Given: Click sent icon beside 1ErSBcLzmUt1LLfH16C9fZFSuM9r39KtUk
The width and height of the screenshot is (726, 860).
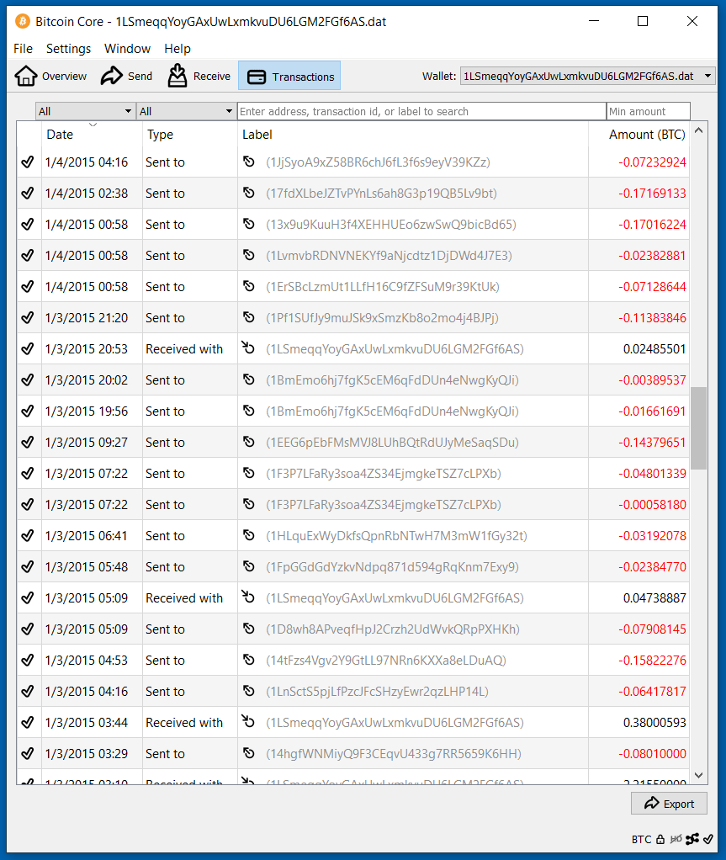Looking at the screenshot, I should (x=249, y=286).
